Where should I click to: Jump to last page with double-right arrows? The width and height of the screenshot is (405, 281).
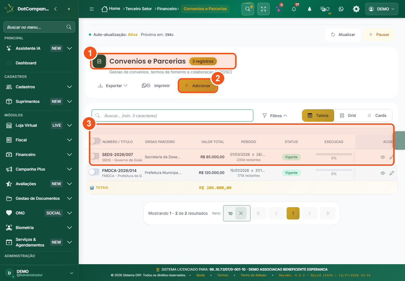pos(328,213)
